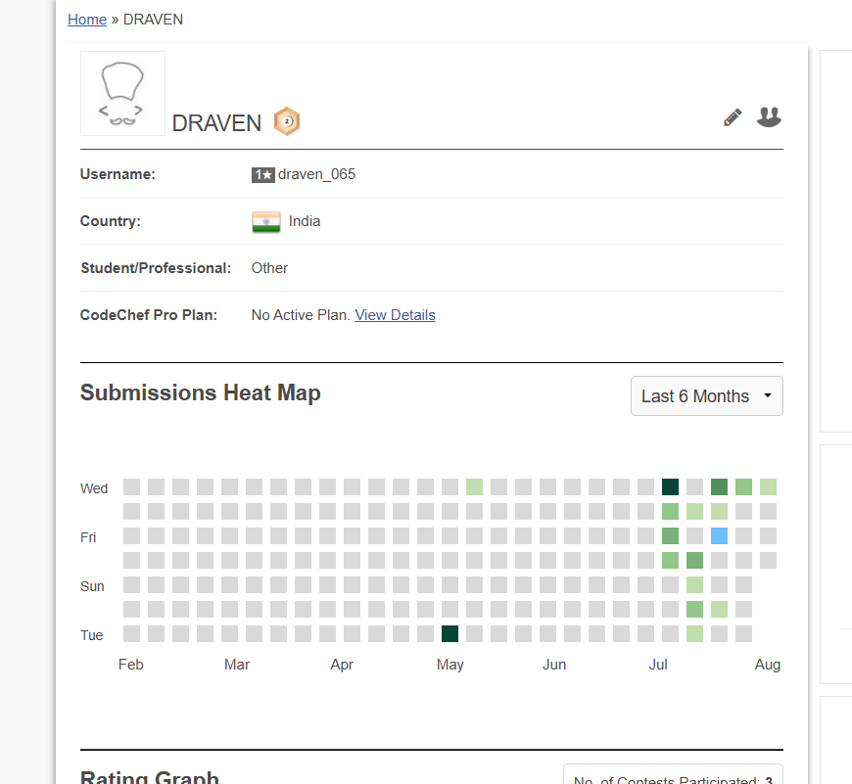
Task: Click the dark green Tuesday cell in May
Action: (450, 633)
